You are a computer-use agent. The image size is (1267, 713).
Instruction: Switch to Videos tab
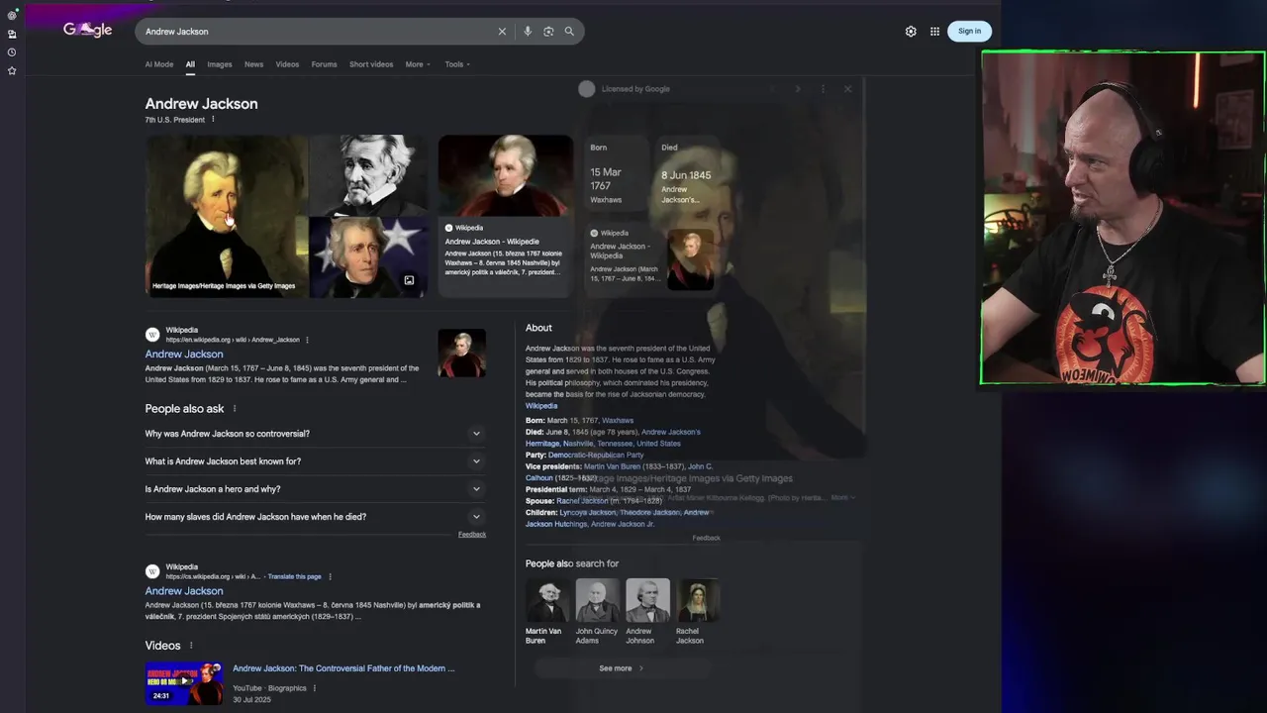(287, 64)
